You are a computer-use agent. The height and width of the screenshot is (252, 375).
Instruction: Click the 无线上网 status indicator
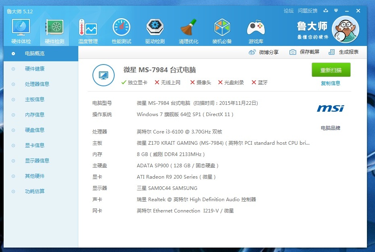click(x=168, y=82)
